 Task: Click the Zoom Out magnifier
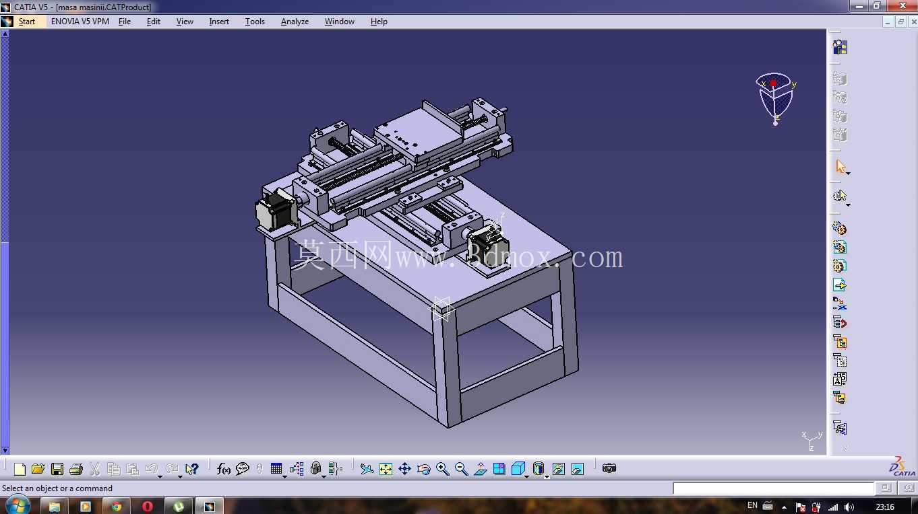pyautogui.click(x=461, y=469)
